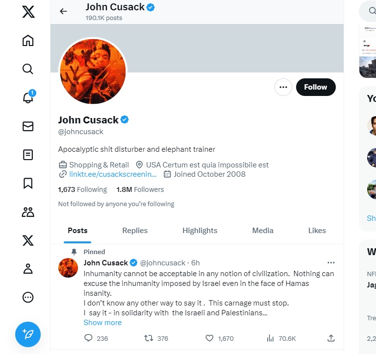This screenshot has height=354, width=376.
Task: Open profile more options ellipsis button
Action: point(283,87)
